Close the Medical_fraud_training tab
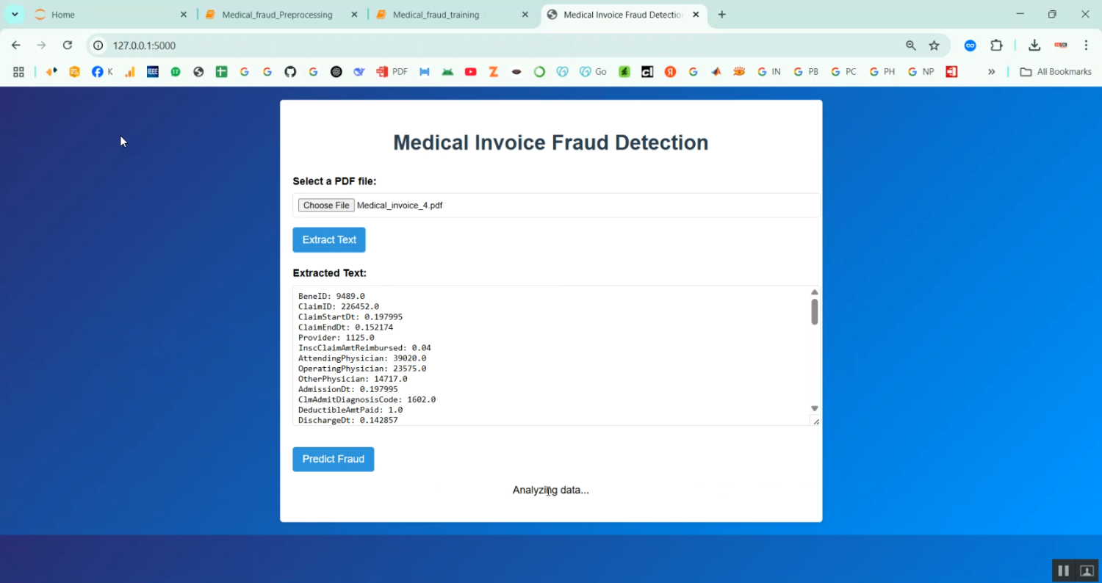 pyautogui.click(x=525, y=15)
